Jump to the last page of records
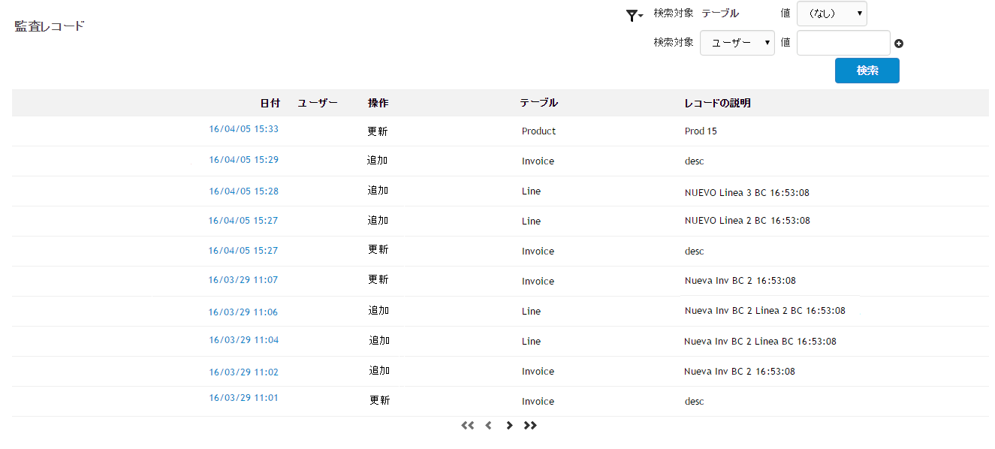Image resolution: width=995 pixels, height=449 pixels. click(x=530, y=426)
